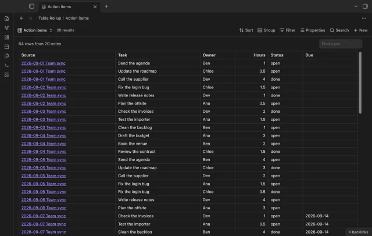Click the Sort toolbar button
Screen dimensions: 372x236
click(246, 30)
